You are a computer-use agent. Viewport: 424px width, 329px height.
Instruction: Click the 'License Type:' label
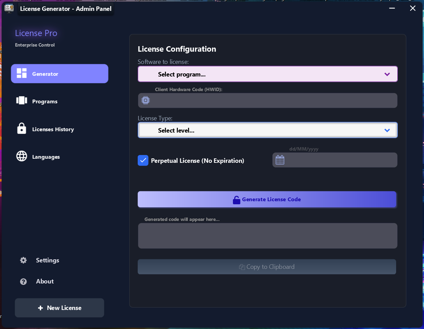(x=155, y=118)
